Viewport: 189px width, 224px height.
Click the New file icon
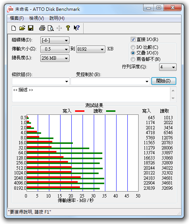click(13, 28)
